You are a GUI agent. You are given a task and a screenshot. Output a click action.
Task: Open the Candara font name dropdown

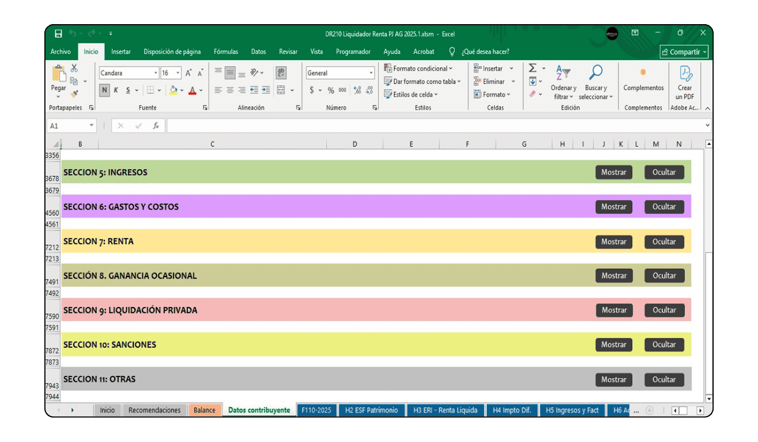click(156, 73)
